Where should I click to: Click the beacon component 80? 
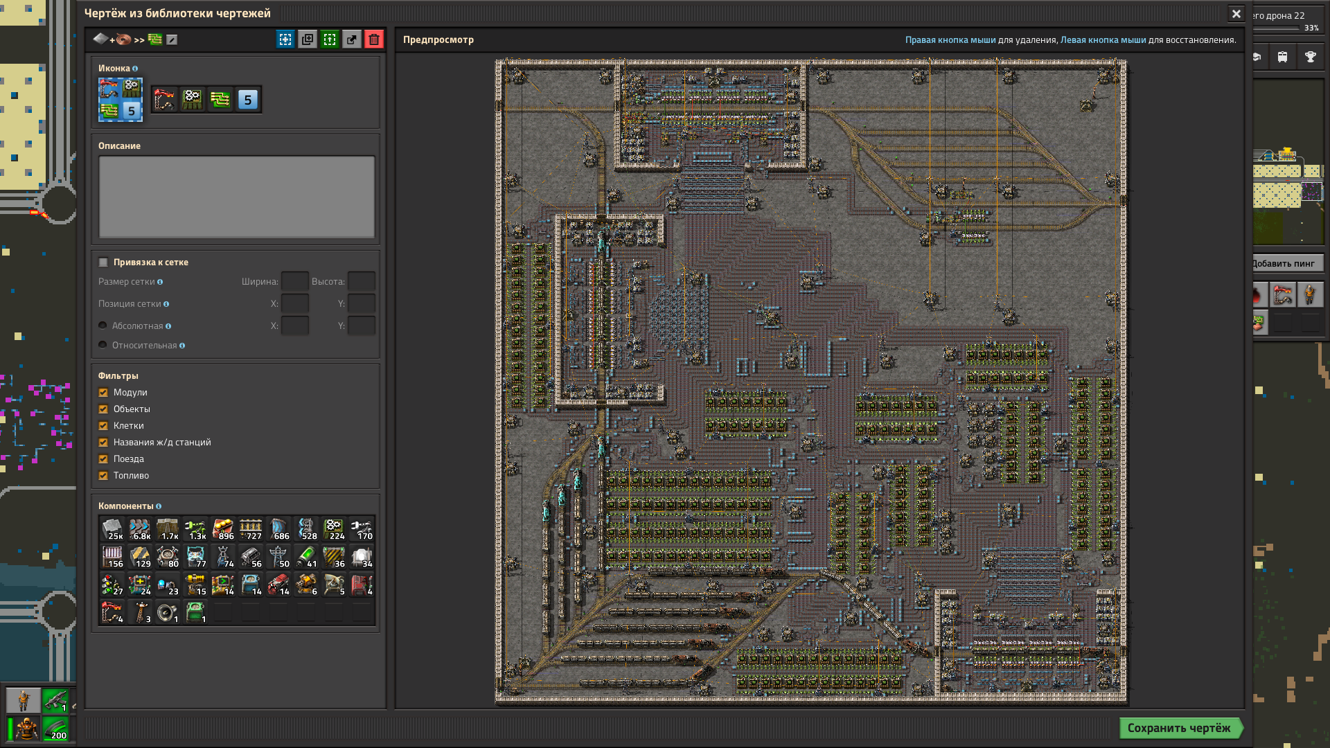click(168, 557)
